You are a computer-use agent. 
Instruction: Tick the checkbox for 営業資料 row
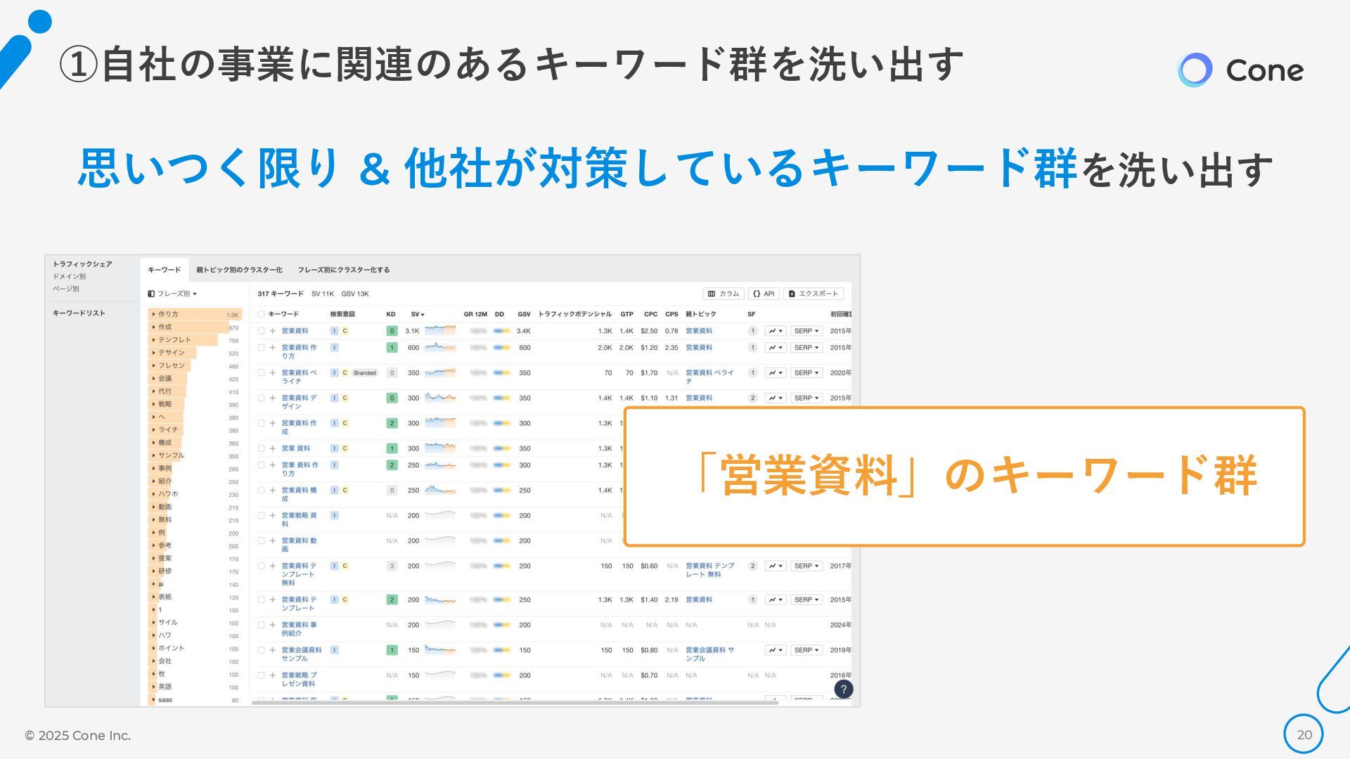[262, 331]
